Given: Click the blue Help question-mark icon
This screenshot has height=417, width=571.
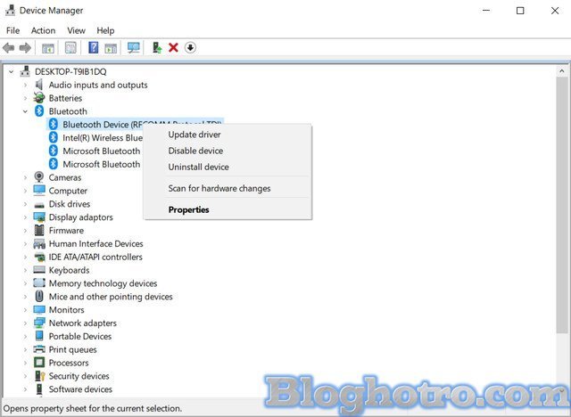Looking at the screenshot, I should pos(94,47).
